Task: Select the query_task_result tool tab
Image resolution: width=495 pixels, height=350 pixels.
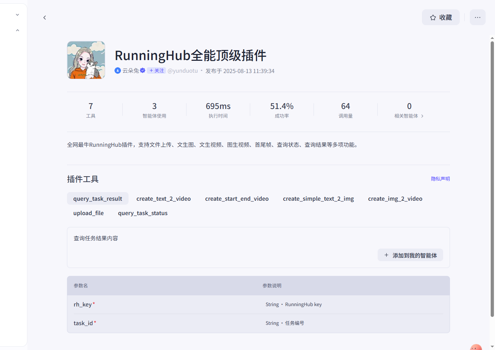Action: (98, 199)
